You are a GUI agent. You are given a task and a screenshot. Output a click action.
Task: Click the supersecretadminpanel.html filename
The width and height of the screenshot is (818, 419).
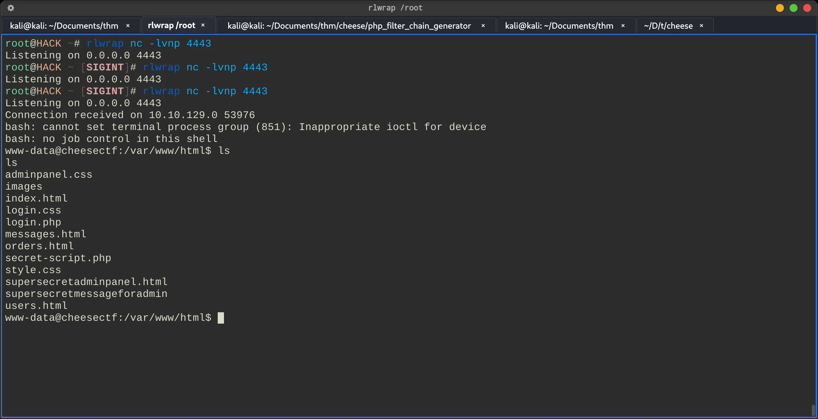pyautogui.click(x=86, y=282)
